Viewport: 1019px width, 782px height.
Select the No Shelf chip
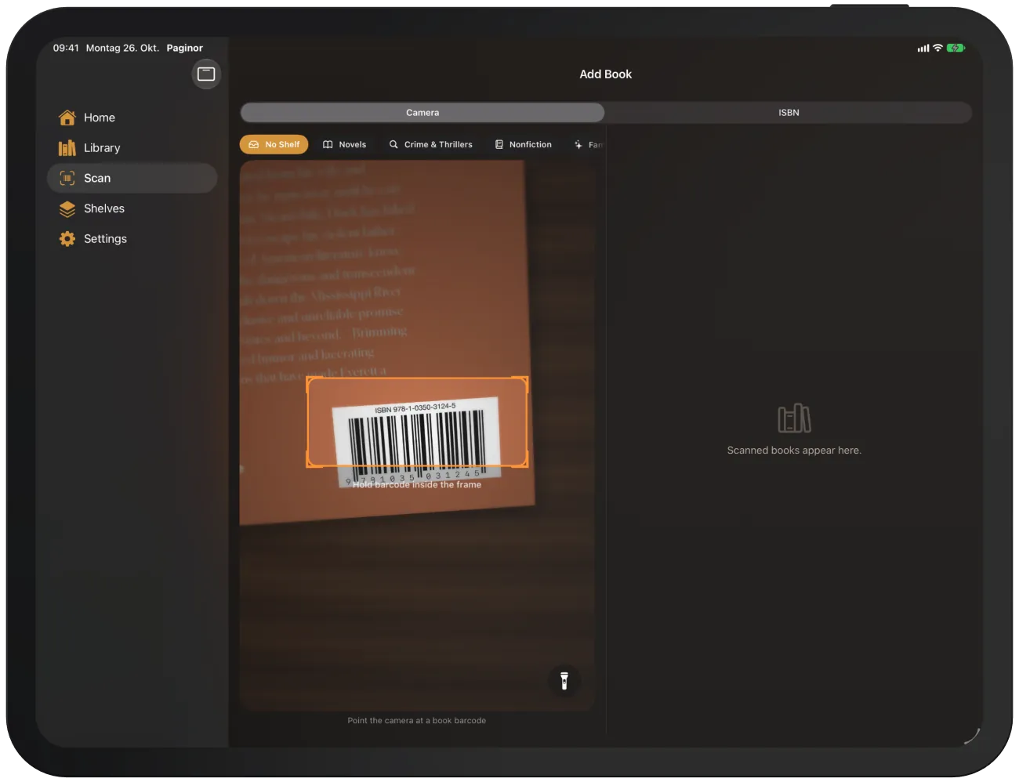tap(274, 145)
